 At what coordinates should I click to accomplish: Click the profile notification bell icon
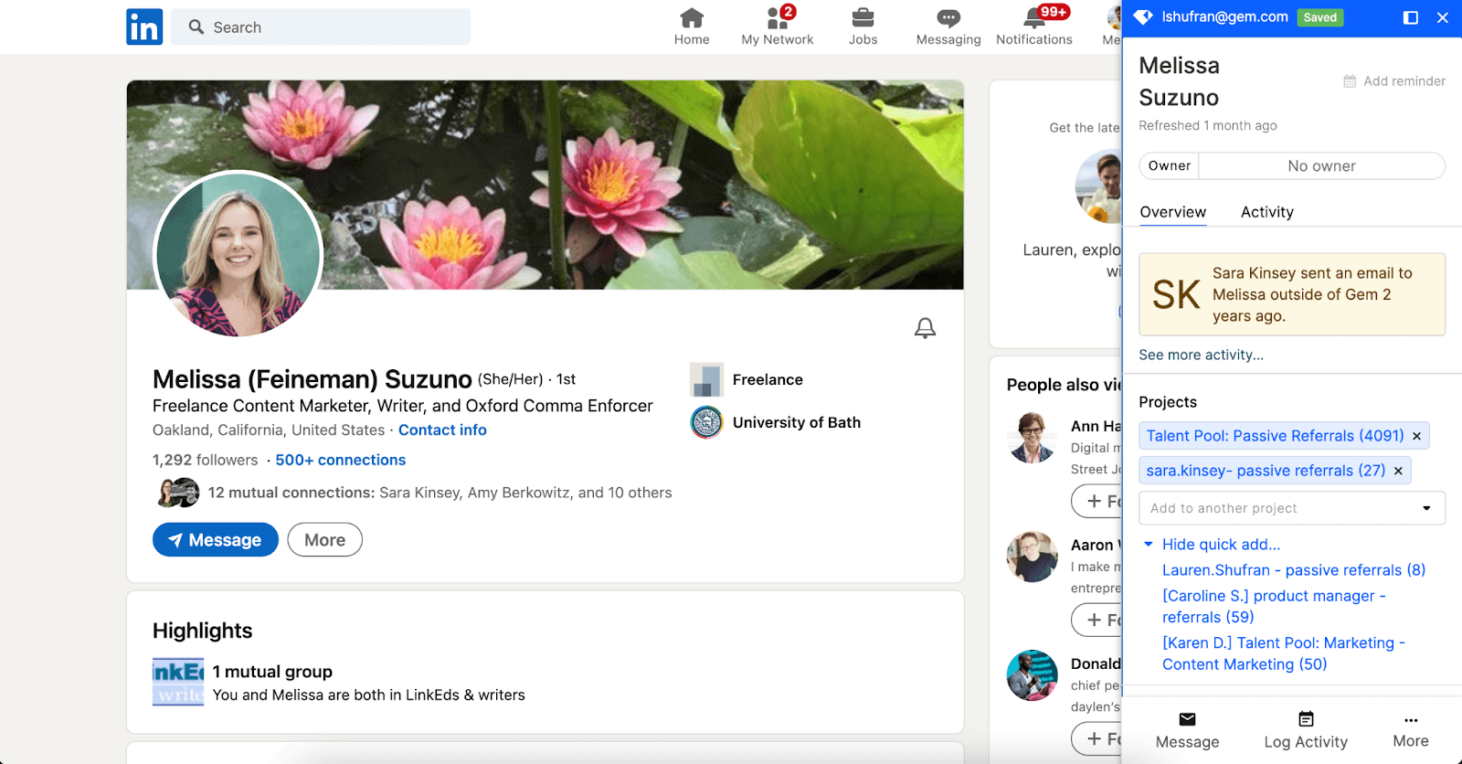(925, 328)
